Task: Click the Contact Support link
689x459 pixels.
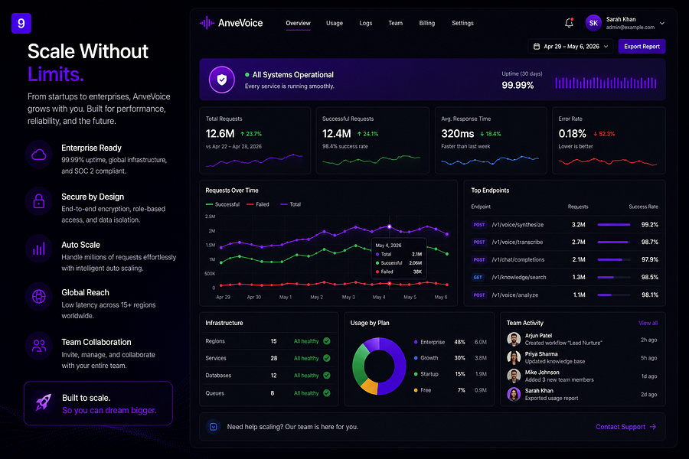Action: (x=625, y=427)
